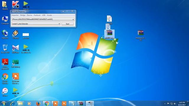Select the Recycle Bin icon

tap(5, 49)
